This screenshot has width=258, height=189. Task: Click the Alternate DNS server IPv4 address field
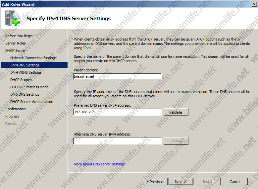pos(117,141)
